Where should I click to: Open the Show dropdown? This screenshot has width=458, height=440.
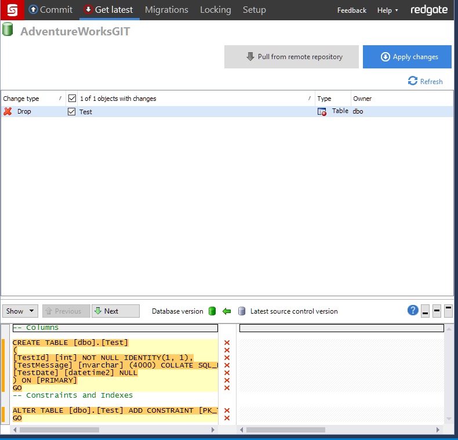(20, 311)
